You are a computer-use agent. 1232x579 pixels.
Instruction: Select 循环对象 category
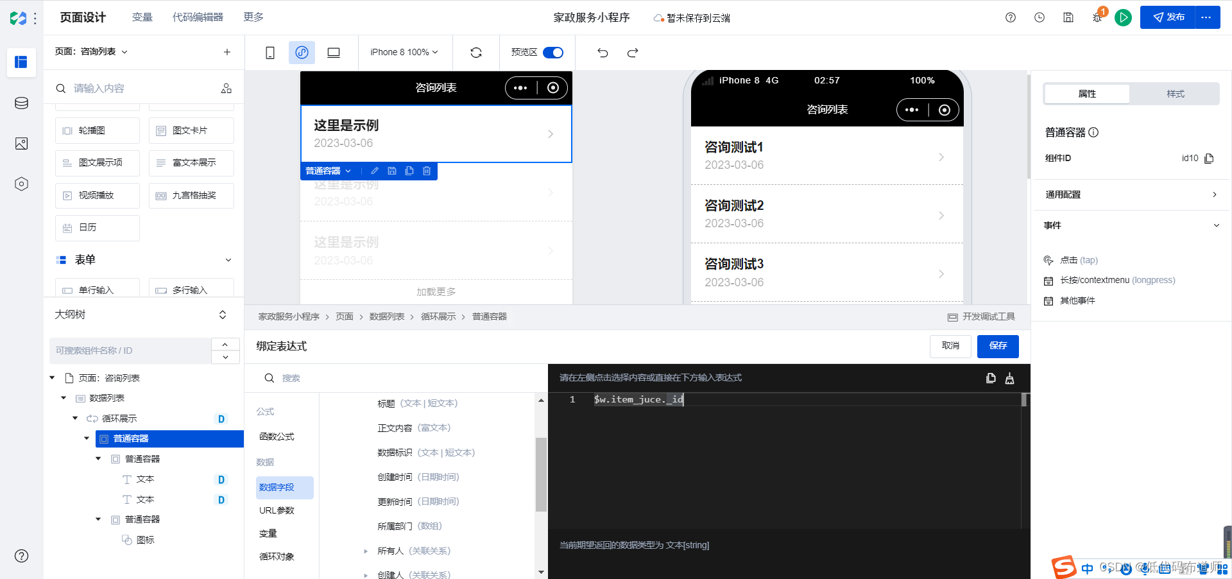tap(277, 557)
